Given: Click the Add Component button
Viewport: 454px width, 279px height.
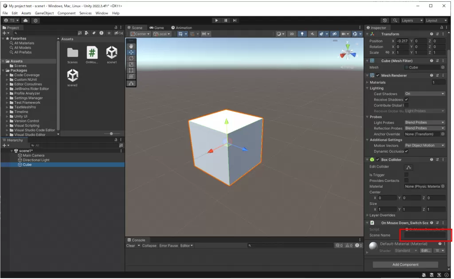Looking at the screenshot, I should [x=405, y=265].
